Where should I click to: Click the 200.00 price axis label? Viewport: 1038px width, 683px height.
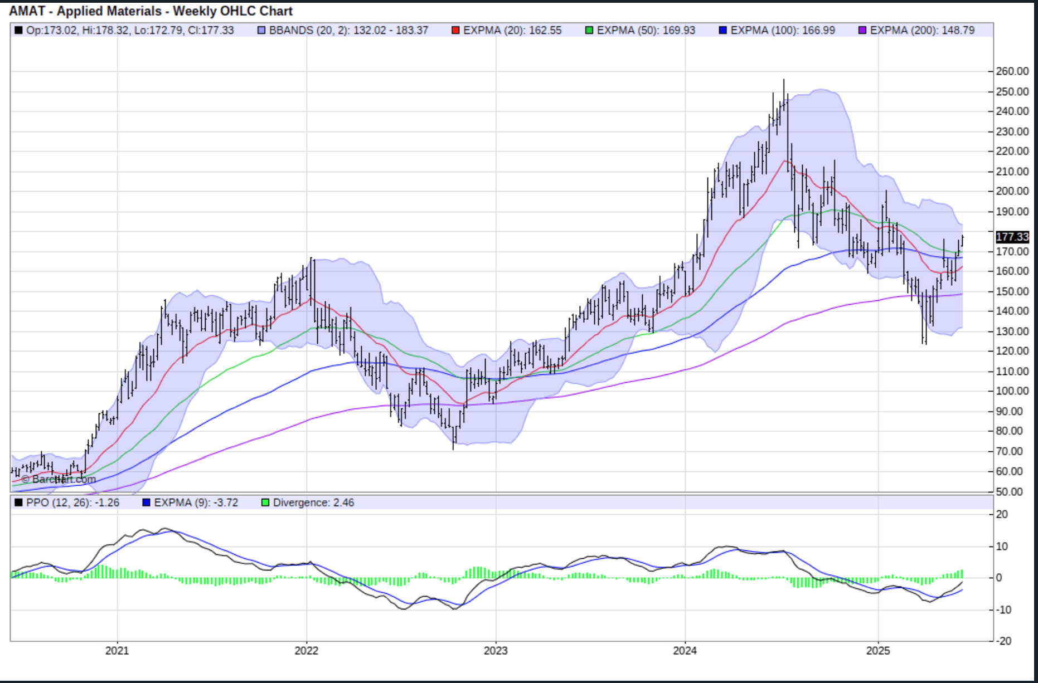point(1012,191)
